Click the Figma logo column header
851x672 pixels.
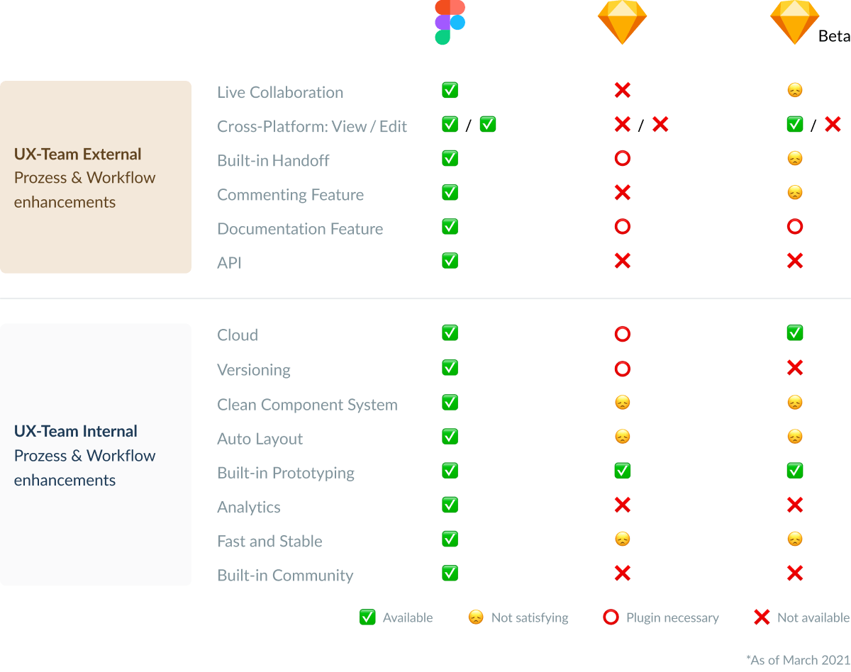pos(450,22)
